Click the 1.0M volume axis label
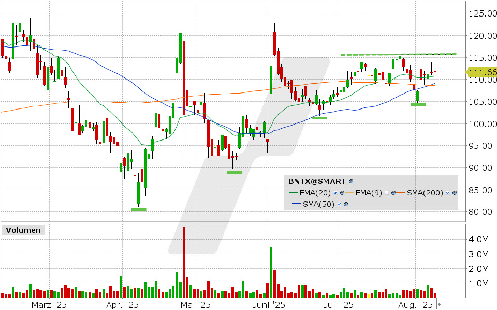The height and width of the screenshot is (310, 497). pyautogui.click(x=478, y=284)
